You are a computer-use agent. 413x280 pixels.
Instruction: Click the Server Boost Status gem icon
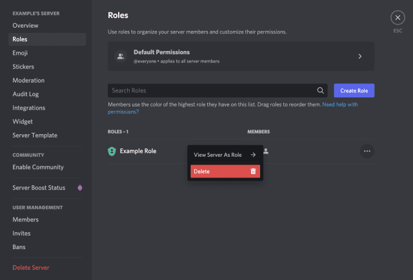[x=79, y=188]
